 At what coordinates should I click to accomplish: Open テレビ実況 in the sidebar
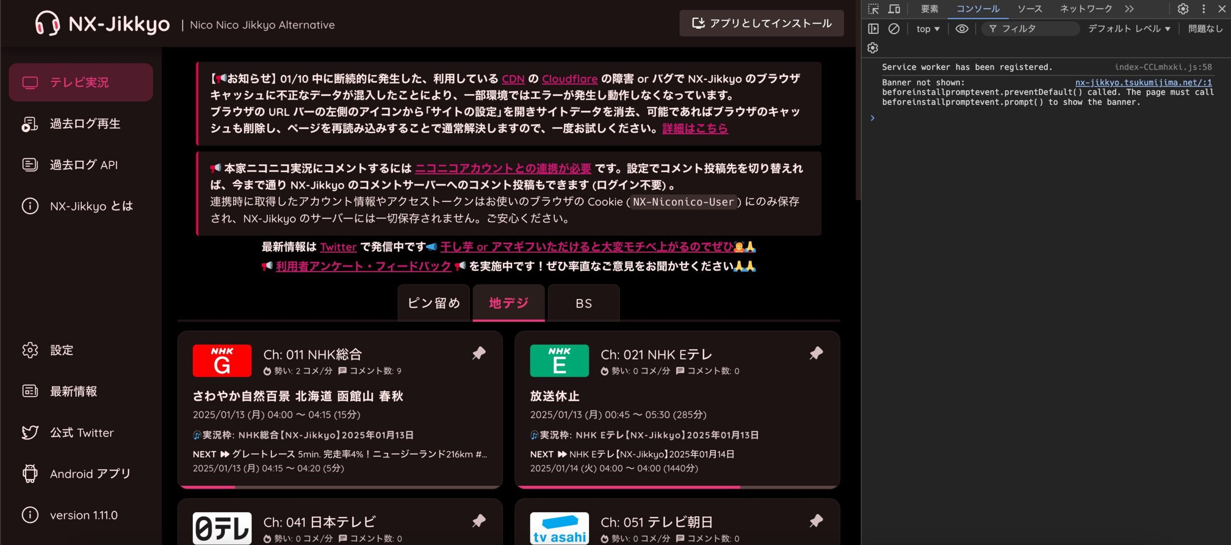(81, 82)
